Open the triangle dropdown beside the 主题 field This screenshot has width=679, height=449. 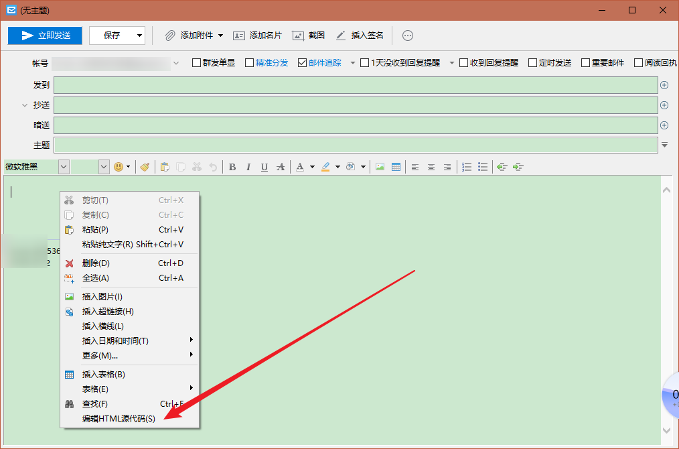[x=664, y=145]
